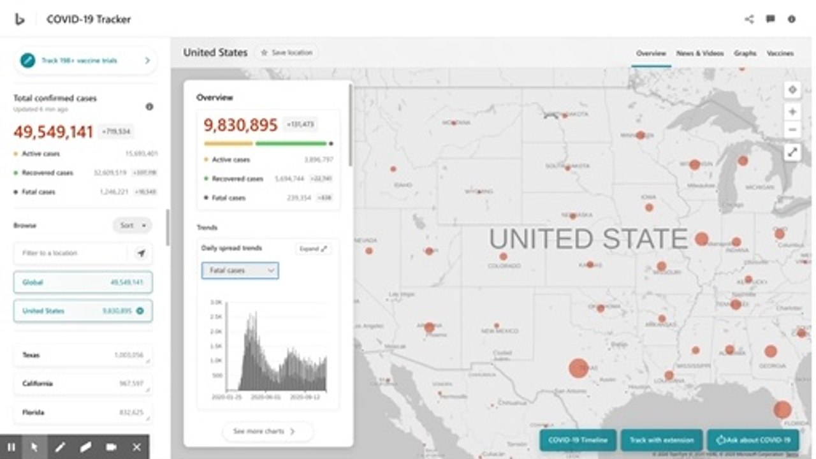This screenshot has width=816, height=459.
Task: Switch to the Overview tab
Action: (651, 54)
